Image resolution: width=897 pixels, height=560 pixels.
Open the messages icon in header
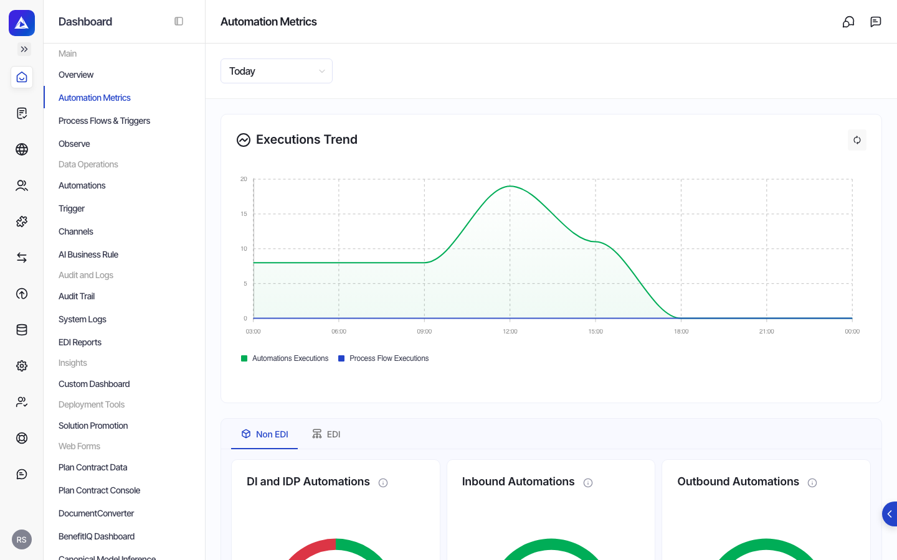(876, 22)
